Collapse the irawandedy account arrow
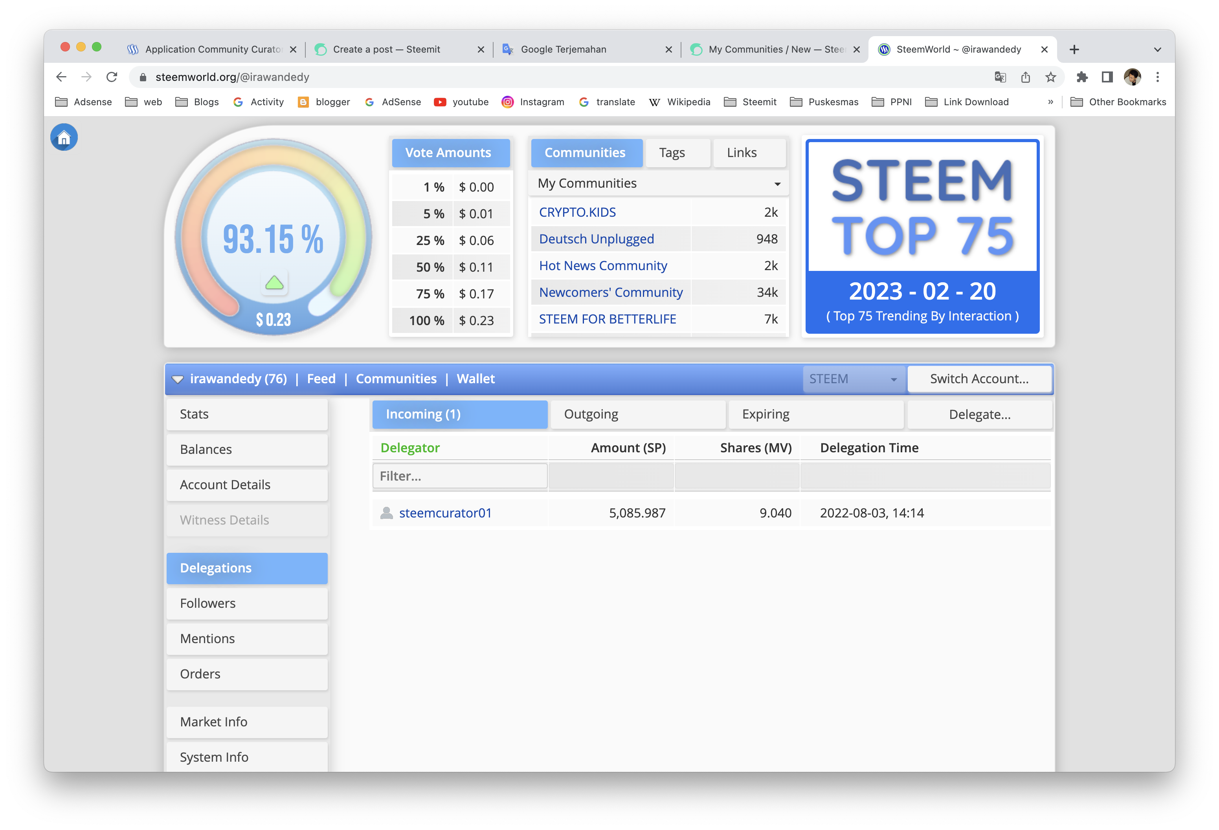Image resolution: width=1219 pixels, height=830 pixels. (178, 379)
